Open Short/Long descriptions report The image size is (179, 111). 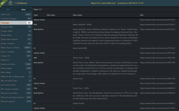(x=16, y=97)
